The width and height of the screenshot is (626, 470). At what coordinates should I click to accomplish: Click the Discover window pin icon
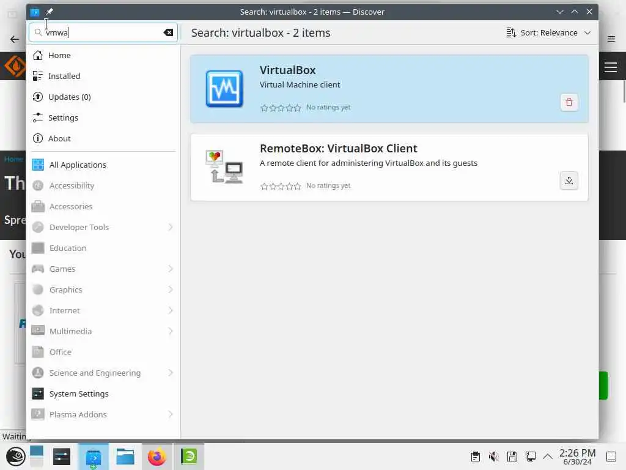(x=50, y=12)
